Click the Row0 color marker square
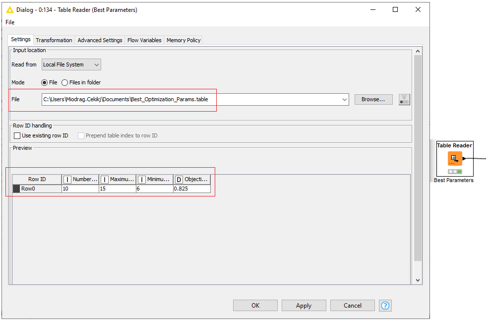The height and width of the screenshot is (322, 488). tap(16, 189)
